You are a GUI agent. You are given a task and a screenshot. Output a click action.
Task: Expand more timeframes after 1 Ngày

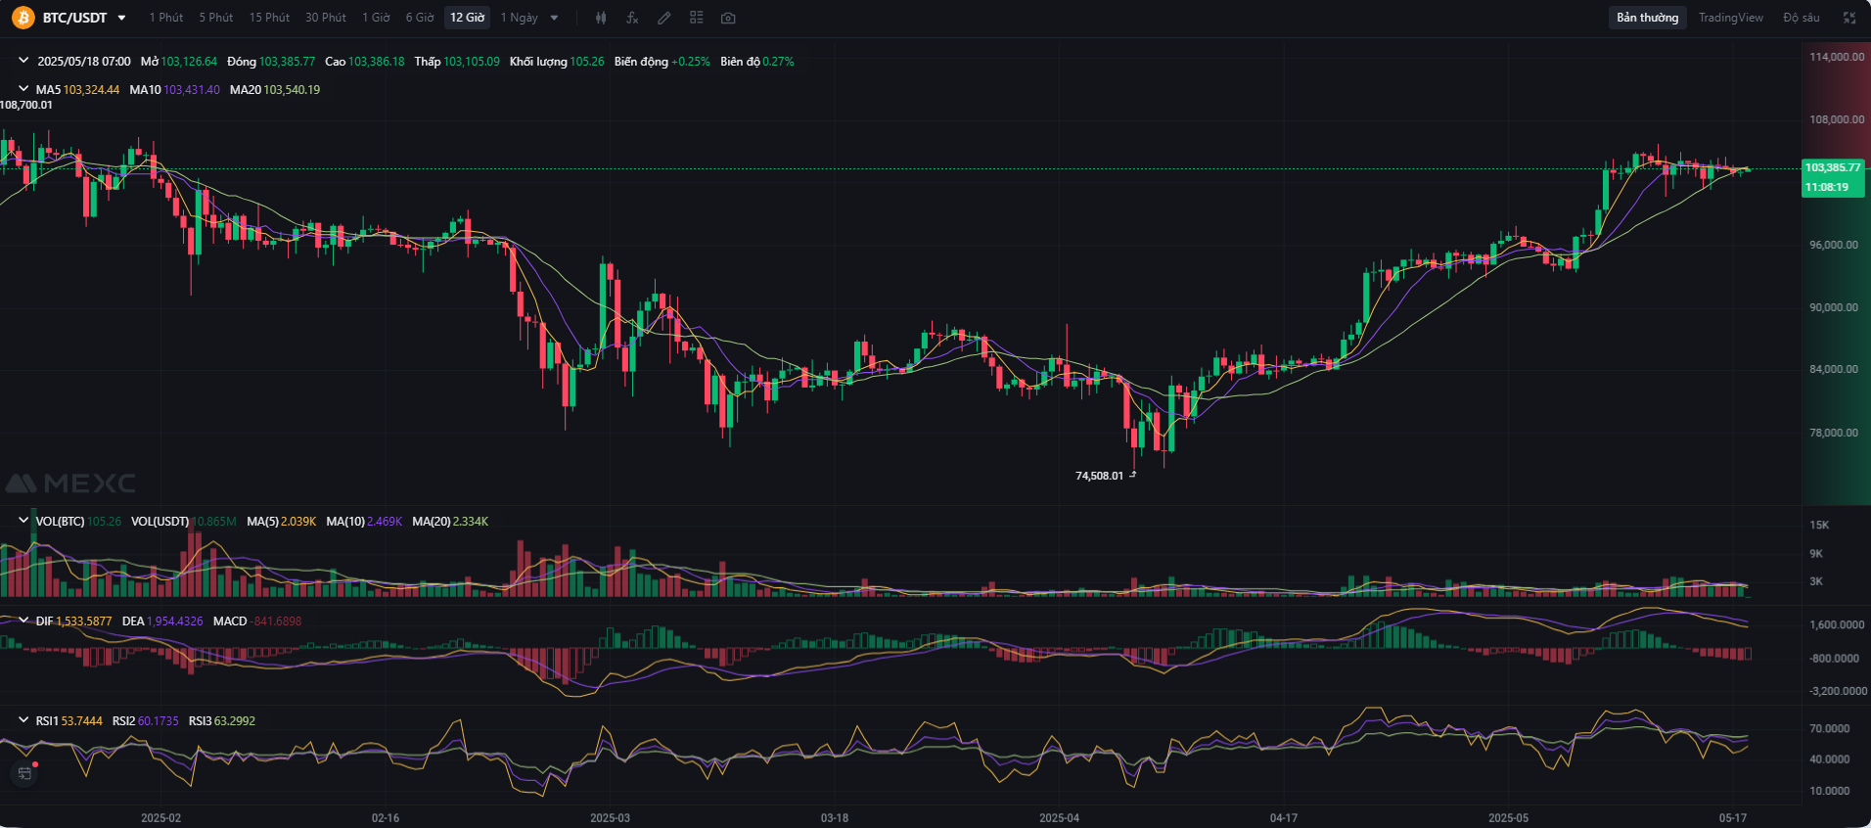coord(555,18)
